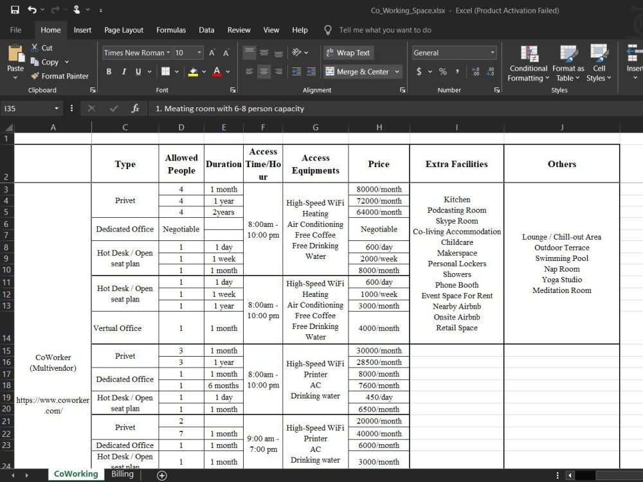Toggle bold formatting on the selected cell

pyautogui.click(x=109, y=71)
